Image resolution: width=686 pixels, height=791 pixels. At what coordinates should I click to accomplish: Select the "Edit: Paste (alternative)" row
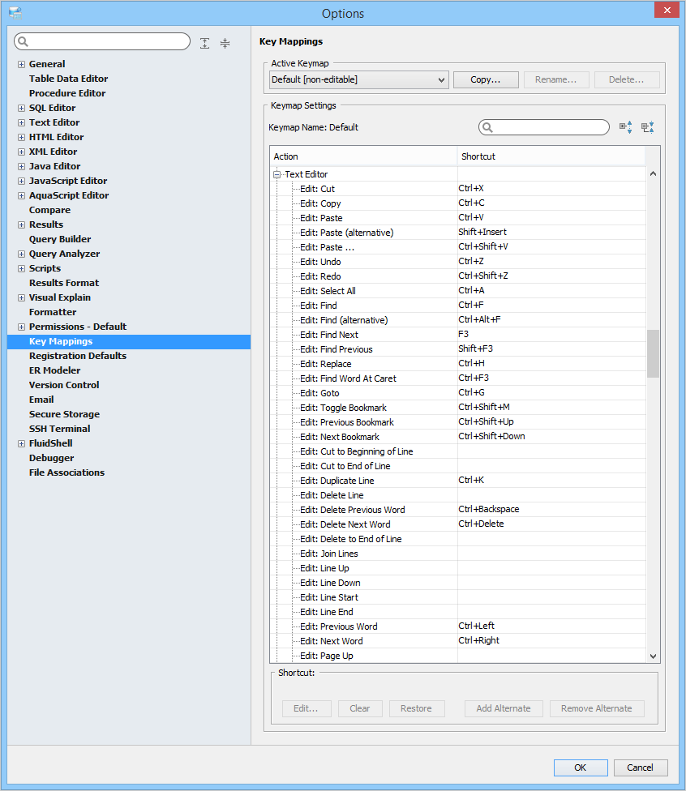click(x=458, y=233)
